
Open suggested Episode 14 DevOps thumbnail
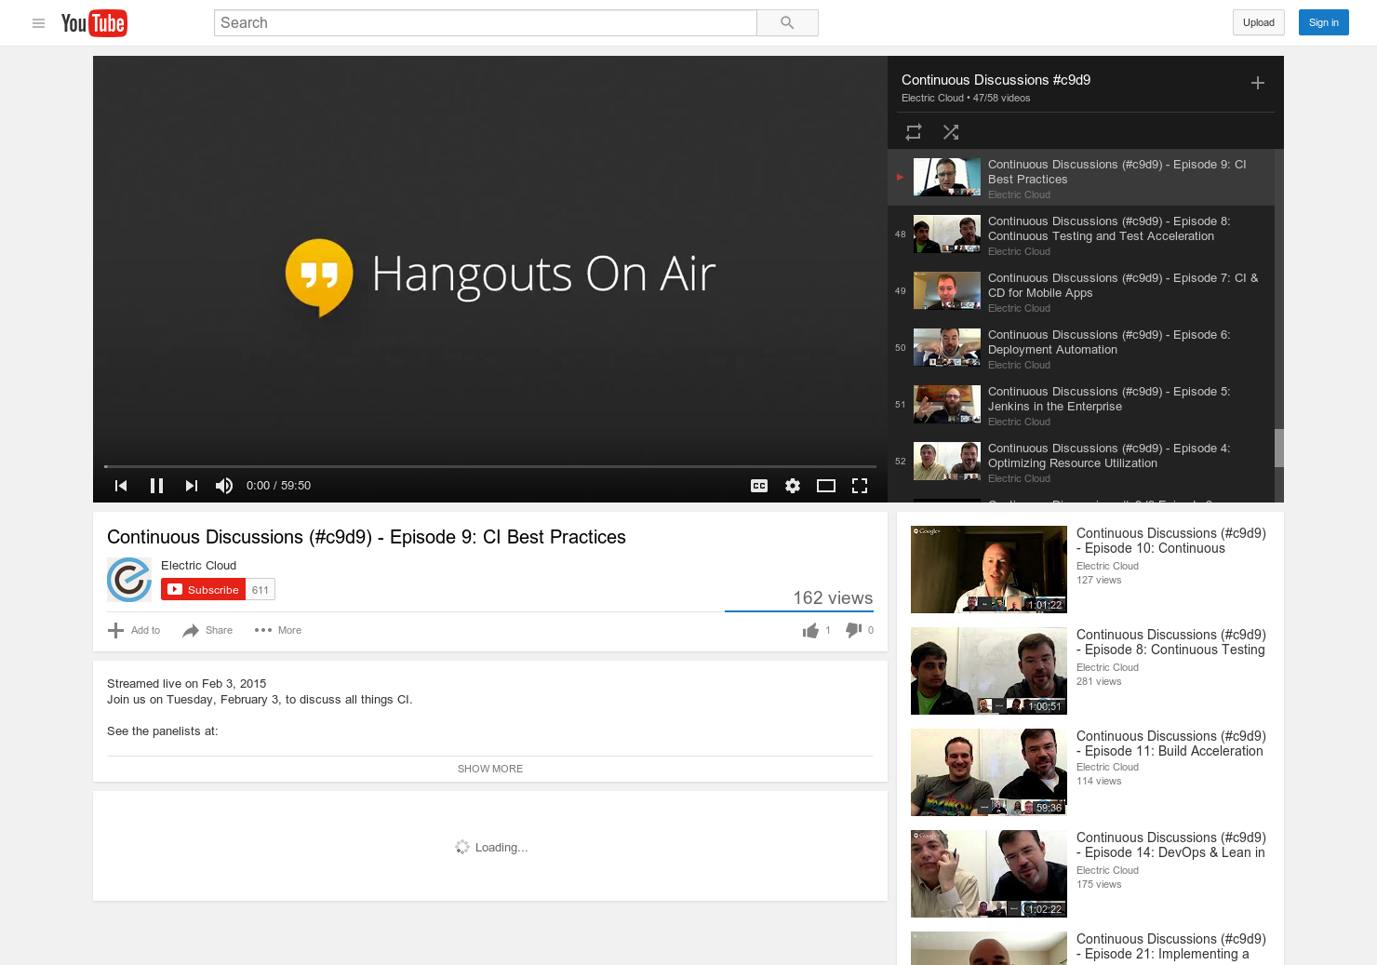pos(989,874)
